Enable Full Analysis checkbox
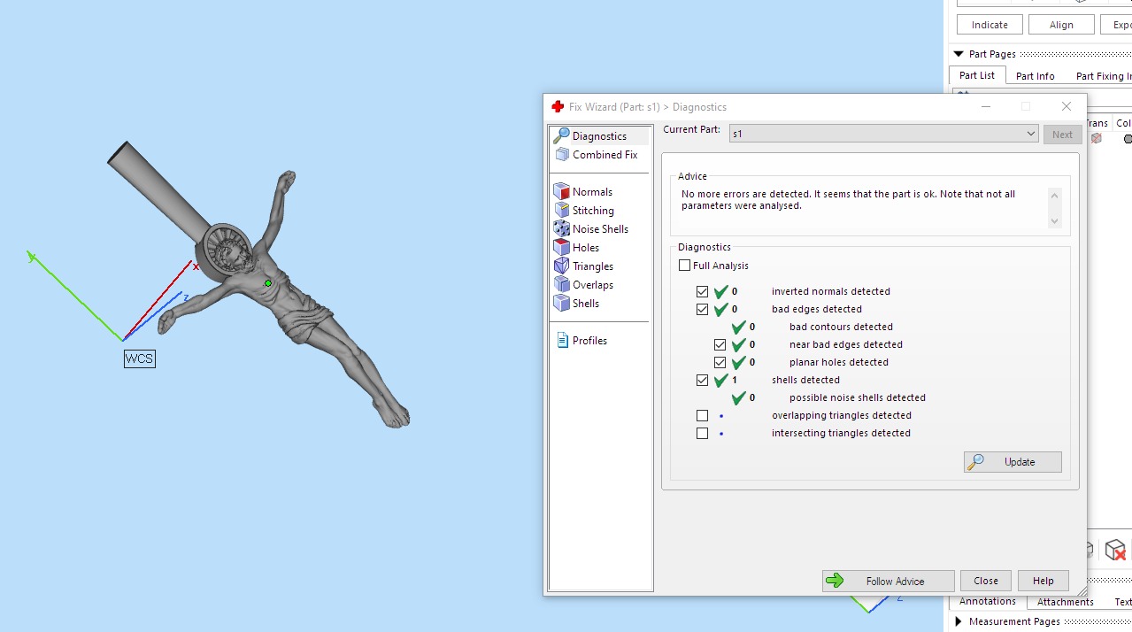Image resolution: width=1132 pixels, height=632 pixels. click(684, 266)
